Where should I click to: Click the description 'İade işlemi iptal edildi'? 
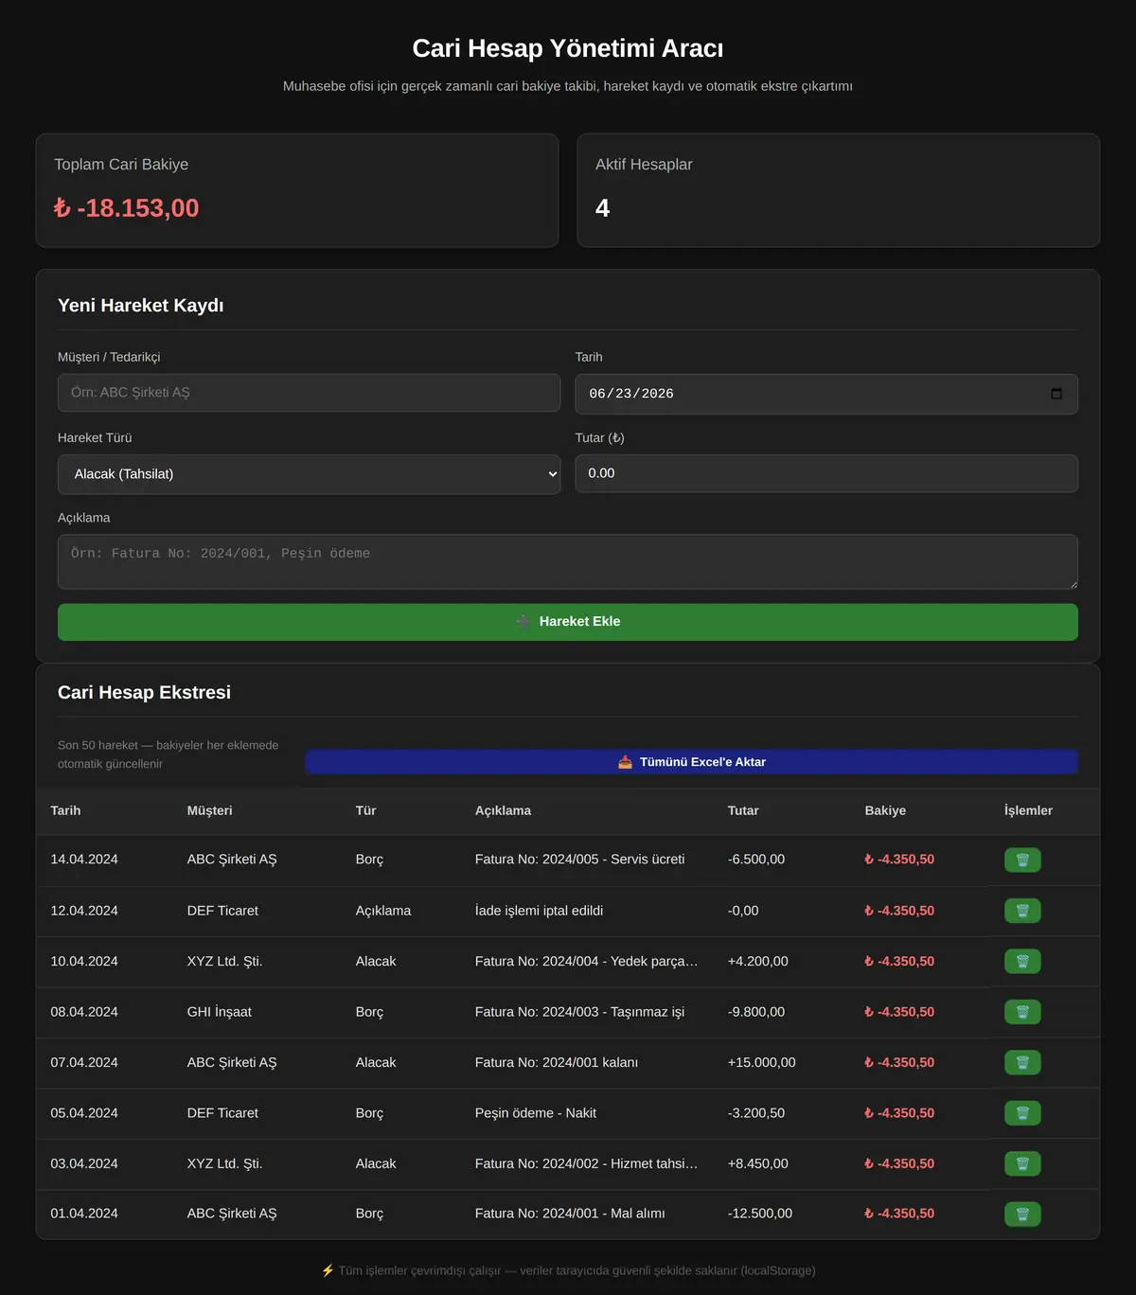pos(539,911)
